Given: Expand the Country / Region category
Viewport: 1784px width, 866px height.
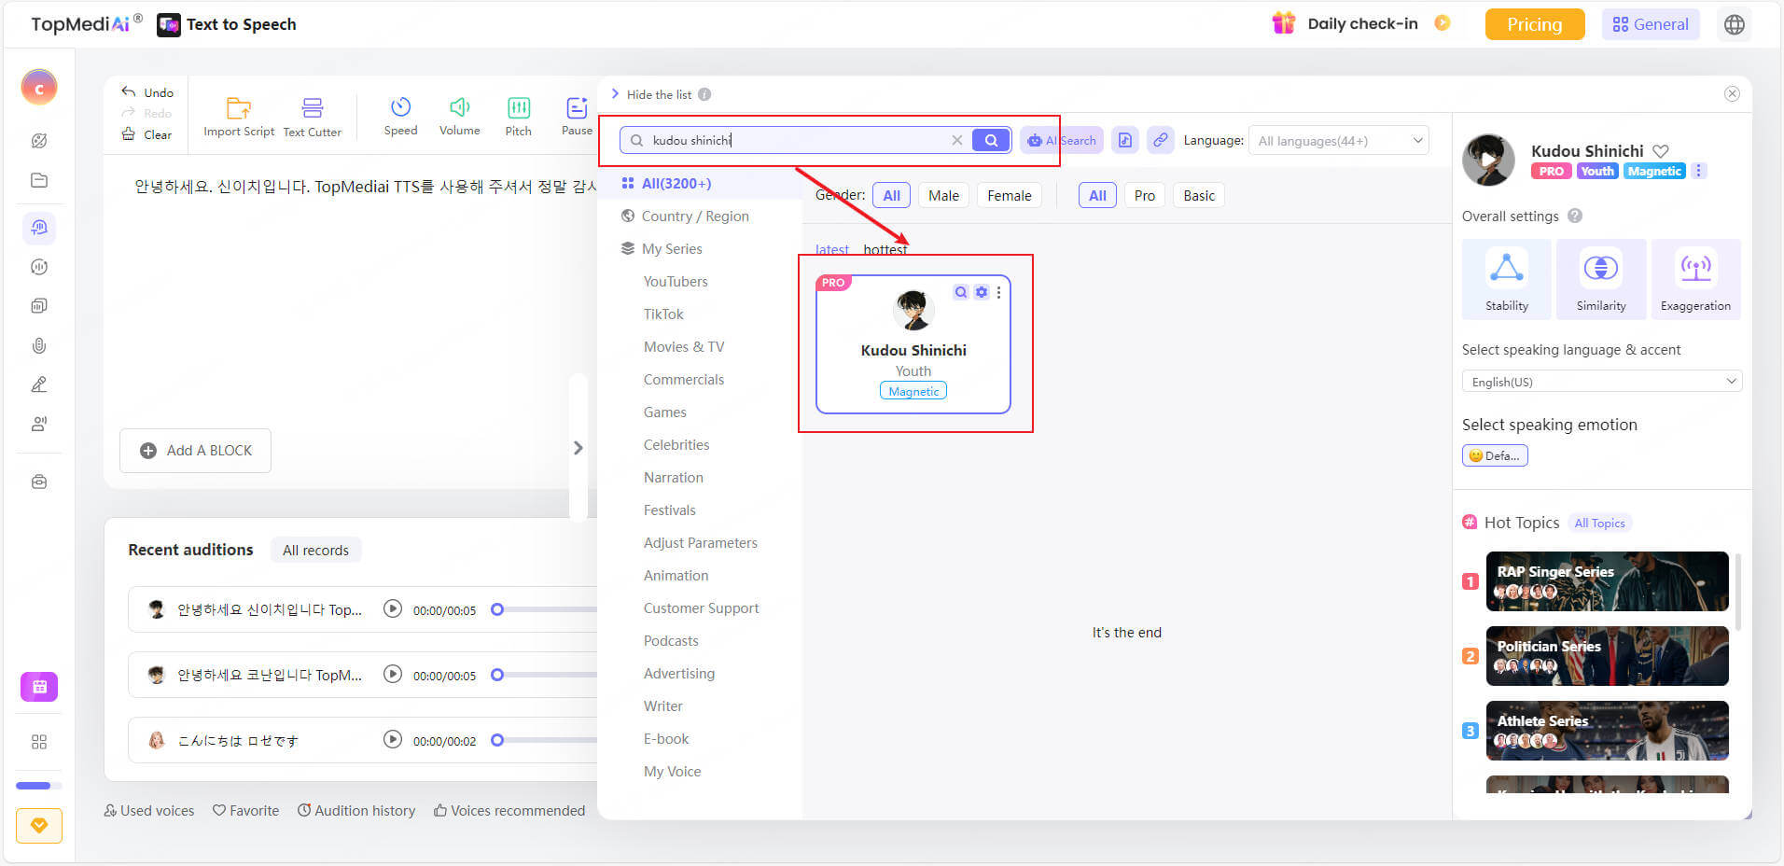Looking at the screenshot, I should (694, 216).
